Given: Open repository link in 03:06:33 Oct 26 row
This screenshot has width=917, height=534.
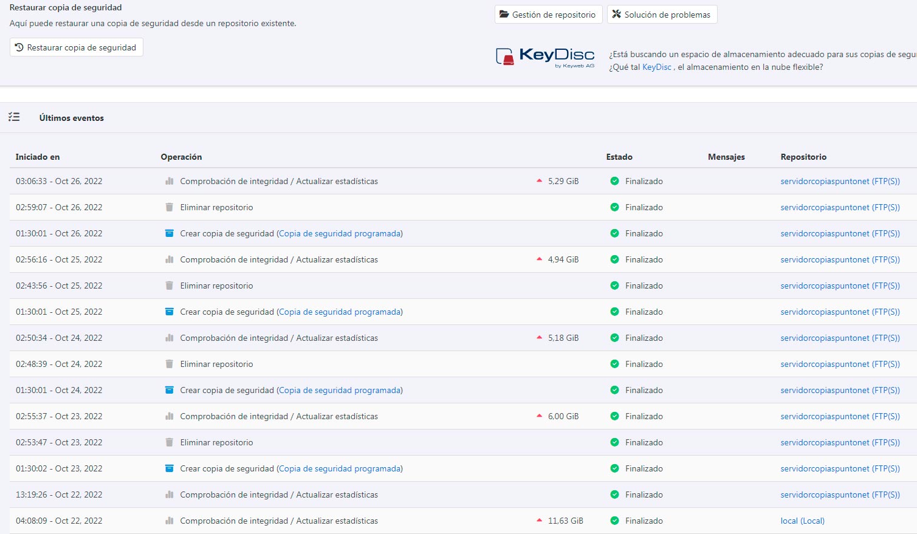Looking at the screenshot, I should [x=840, y=181].
